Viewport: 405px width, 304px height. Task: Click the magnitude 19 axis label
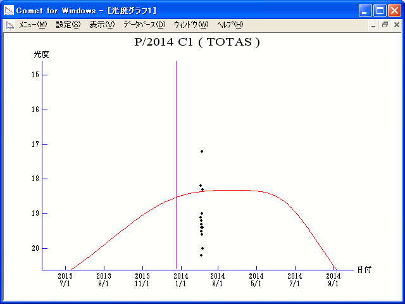tap(35, 213)
